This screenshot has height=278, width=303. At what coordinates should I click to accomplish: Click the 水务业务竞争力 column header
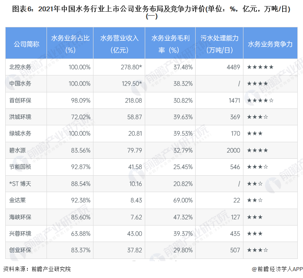pyautogui.click(x=270, y=44)
